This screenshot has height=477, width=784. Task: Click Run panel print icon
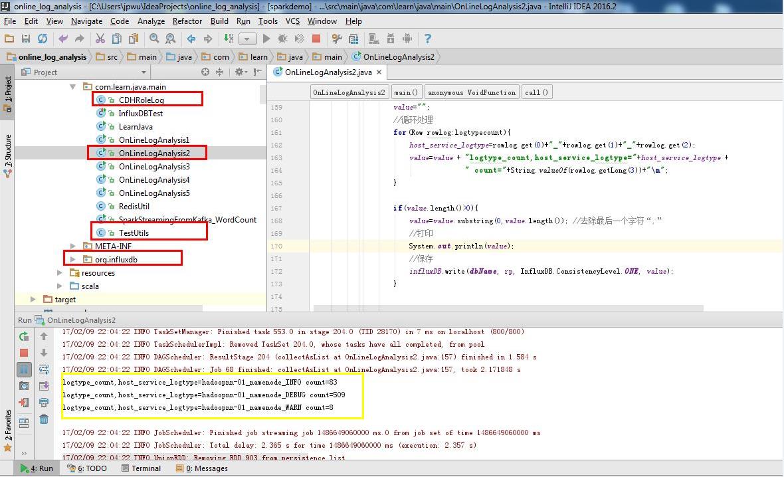pyautogui.click(x=43, y=403)
